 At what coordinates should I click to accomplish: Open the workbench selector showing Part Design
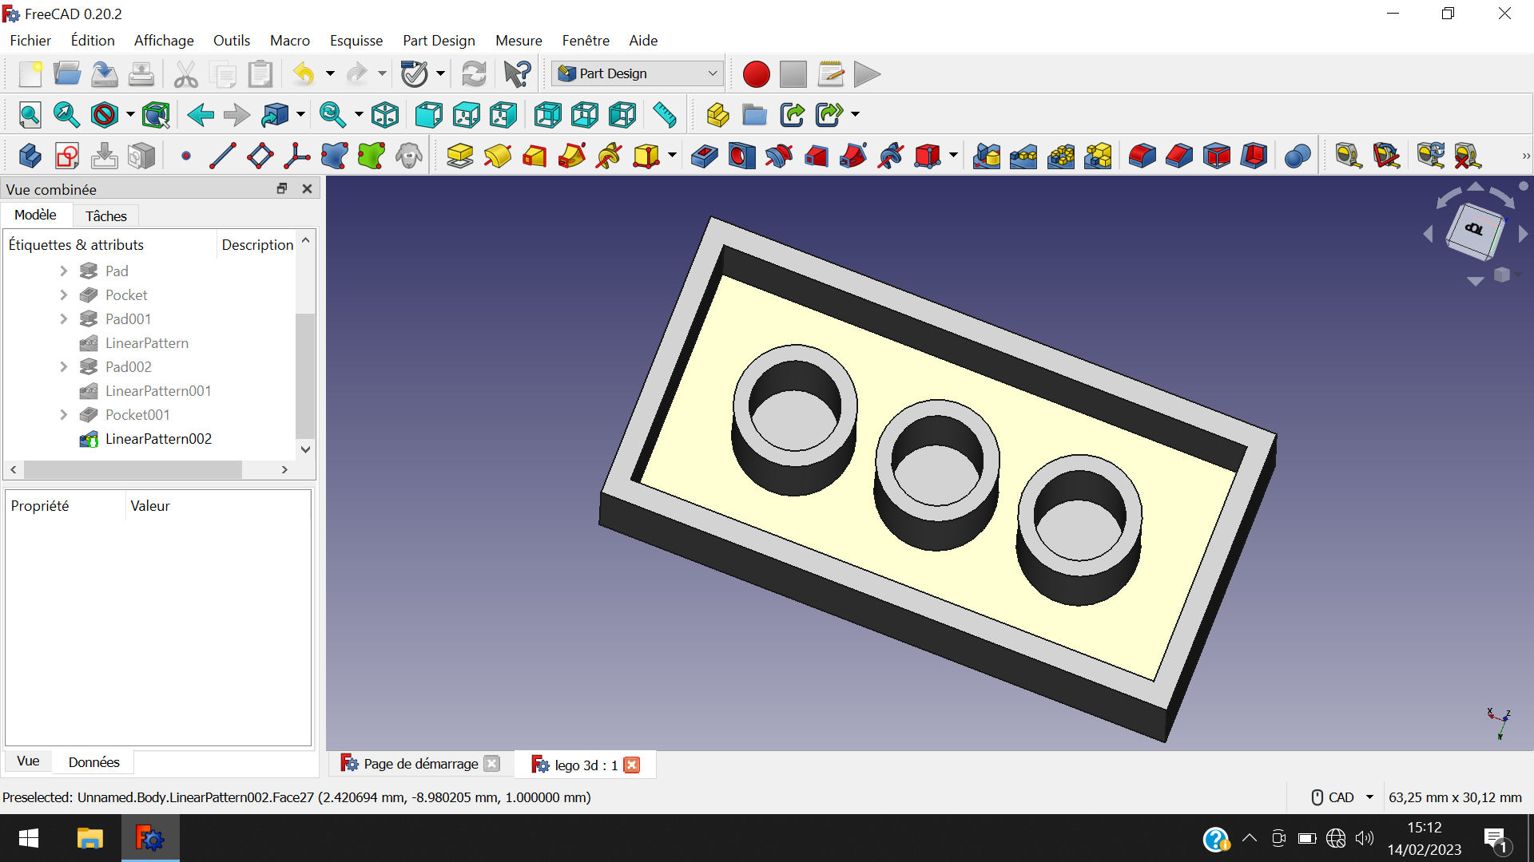click(x=638, y=73)
